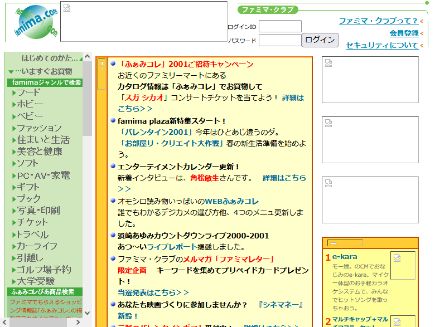Open 「ふぁみコレ」2001ご招待キャンペーン headline

186,64
